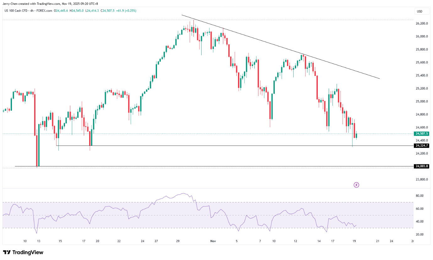This screenshot has height=260, width=433.
Task: Click date 19 on the time axis
Action: coord(354,241)
